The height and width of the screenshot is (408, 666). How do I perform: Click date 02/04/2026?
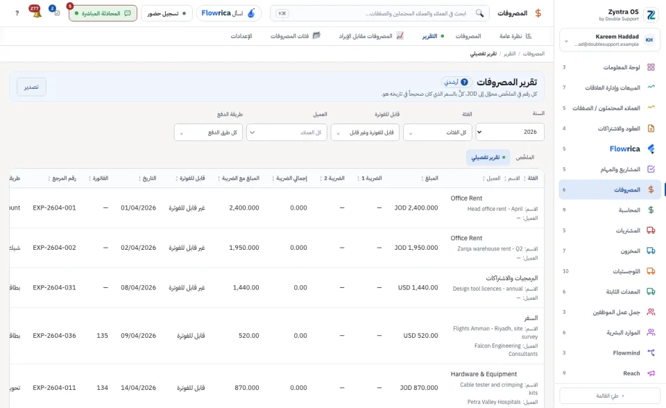click(x=139, y=247)
